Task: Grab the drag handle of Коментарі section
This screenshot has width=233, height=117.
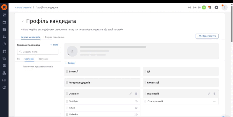Action: 145,83
